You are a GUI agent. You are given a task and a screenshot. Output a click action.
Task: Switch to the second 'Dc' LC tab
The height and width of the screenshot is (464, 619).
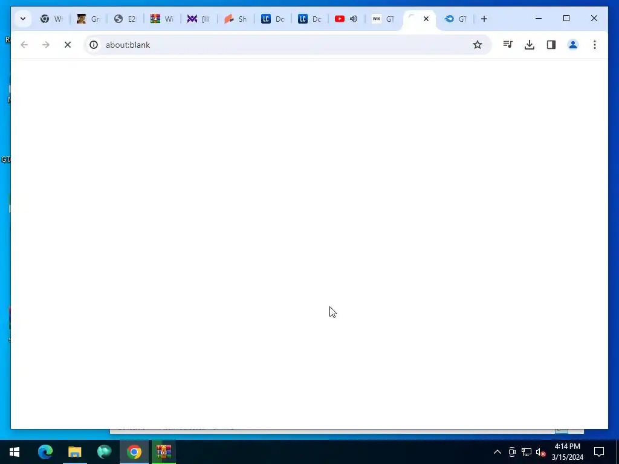(309, 19)
